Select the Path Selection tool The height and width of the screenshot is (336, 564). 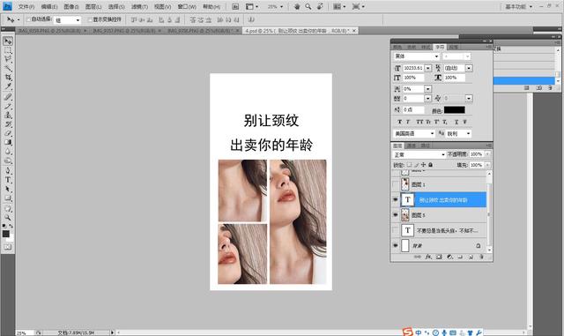[8, 189]
